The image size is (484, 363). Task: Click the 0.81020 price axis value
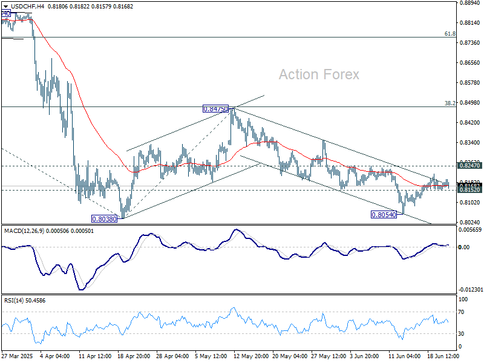point(470,202)
